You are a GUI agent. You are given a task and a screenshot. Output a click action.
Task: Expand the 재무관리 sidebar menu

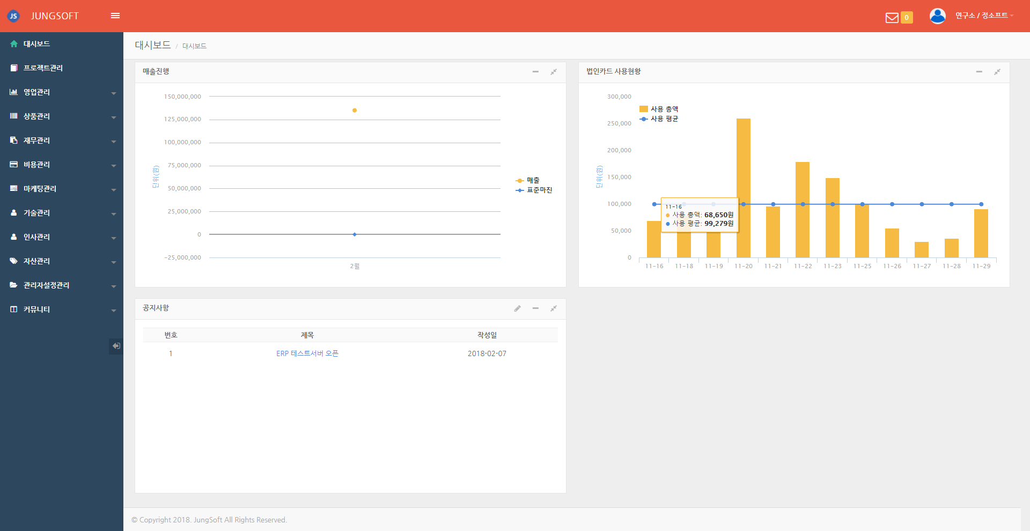click(x=62, y=141)
